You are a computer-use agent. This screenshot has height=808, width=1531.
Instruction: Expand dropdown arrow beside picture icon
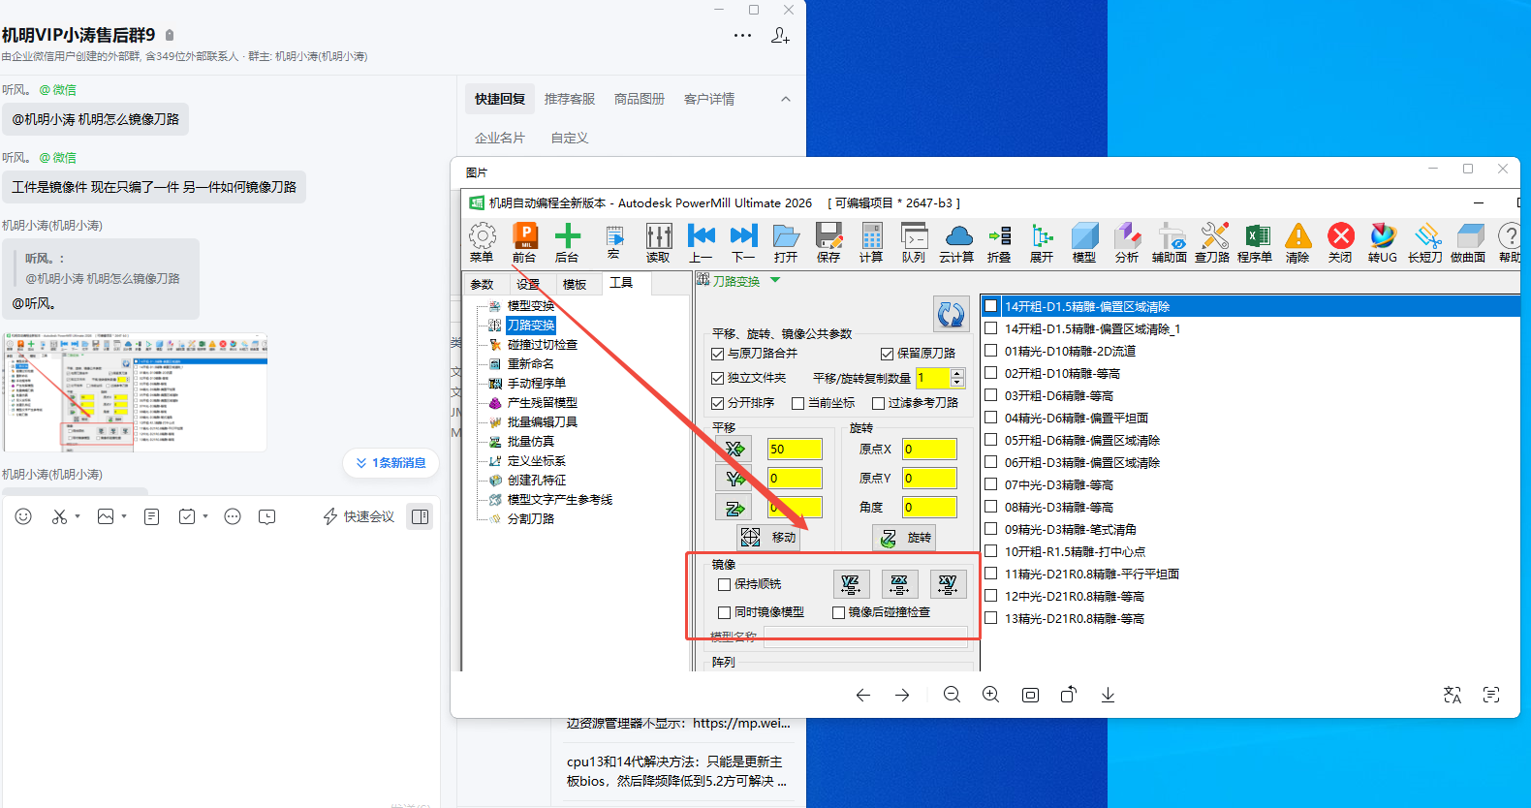tap(124, 517)
